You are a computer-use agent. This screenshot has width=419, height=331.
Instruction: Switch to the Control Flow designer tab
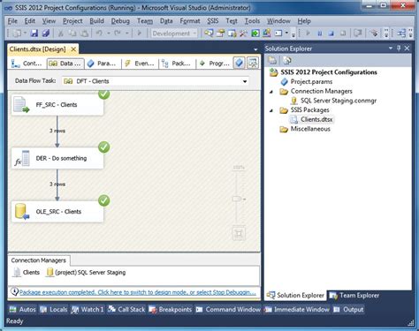click(27, 64)
